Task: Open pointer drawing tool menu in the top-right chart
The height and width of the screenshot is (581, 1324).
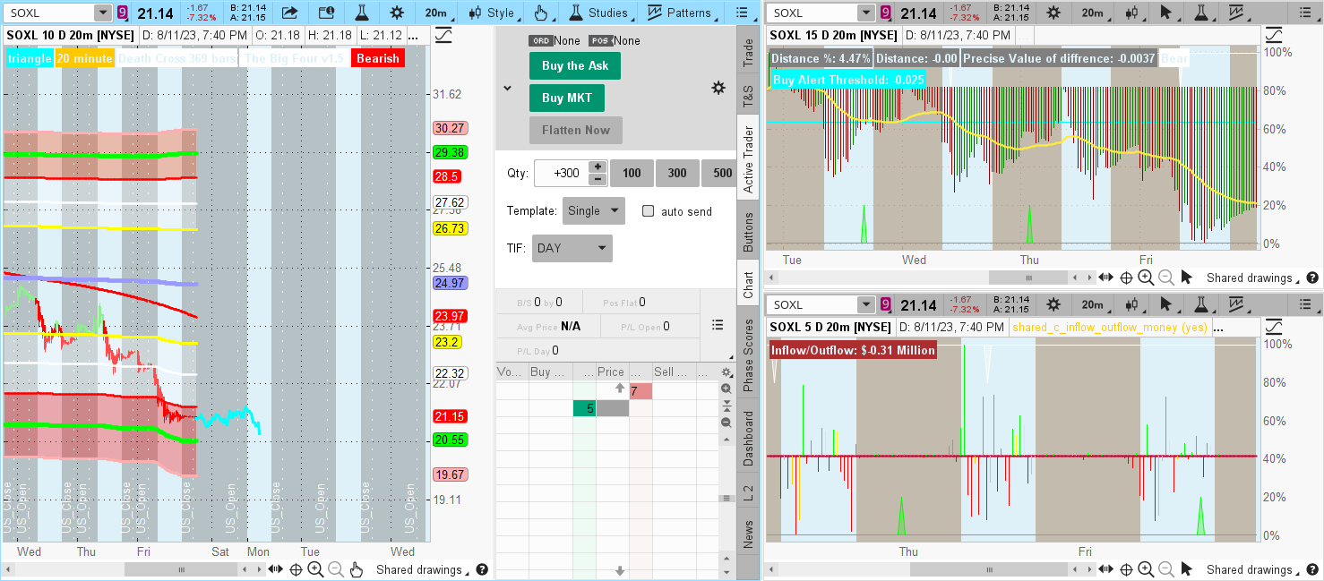Action: [1165, 13]
